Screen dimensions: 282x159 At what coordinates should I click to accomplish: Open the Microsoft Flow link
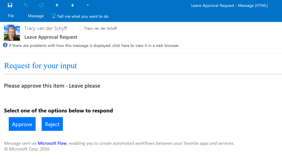click(52, 143)
